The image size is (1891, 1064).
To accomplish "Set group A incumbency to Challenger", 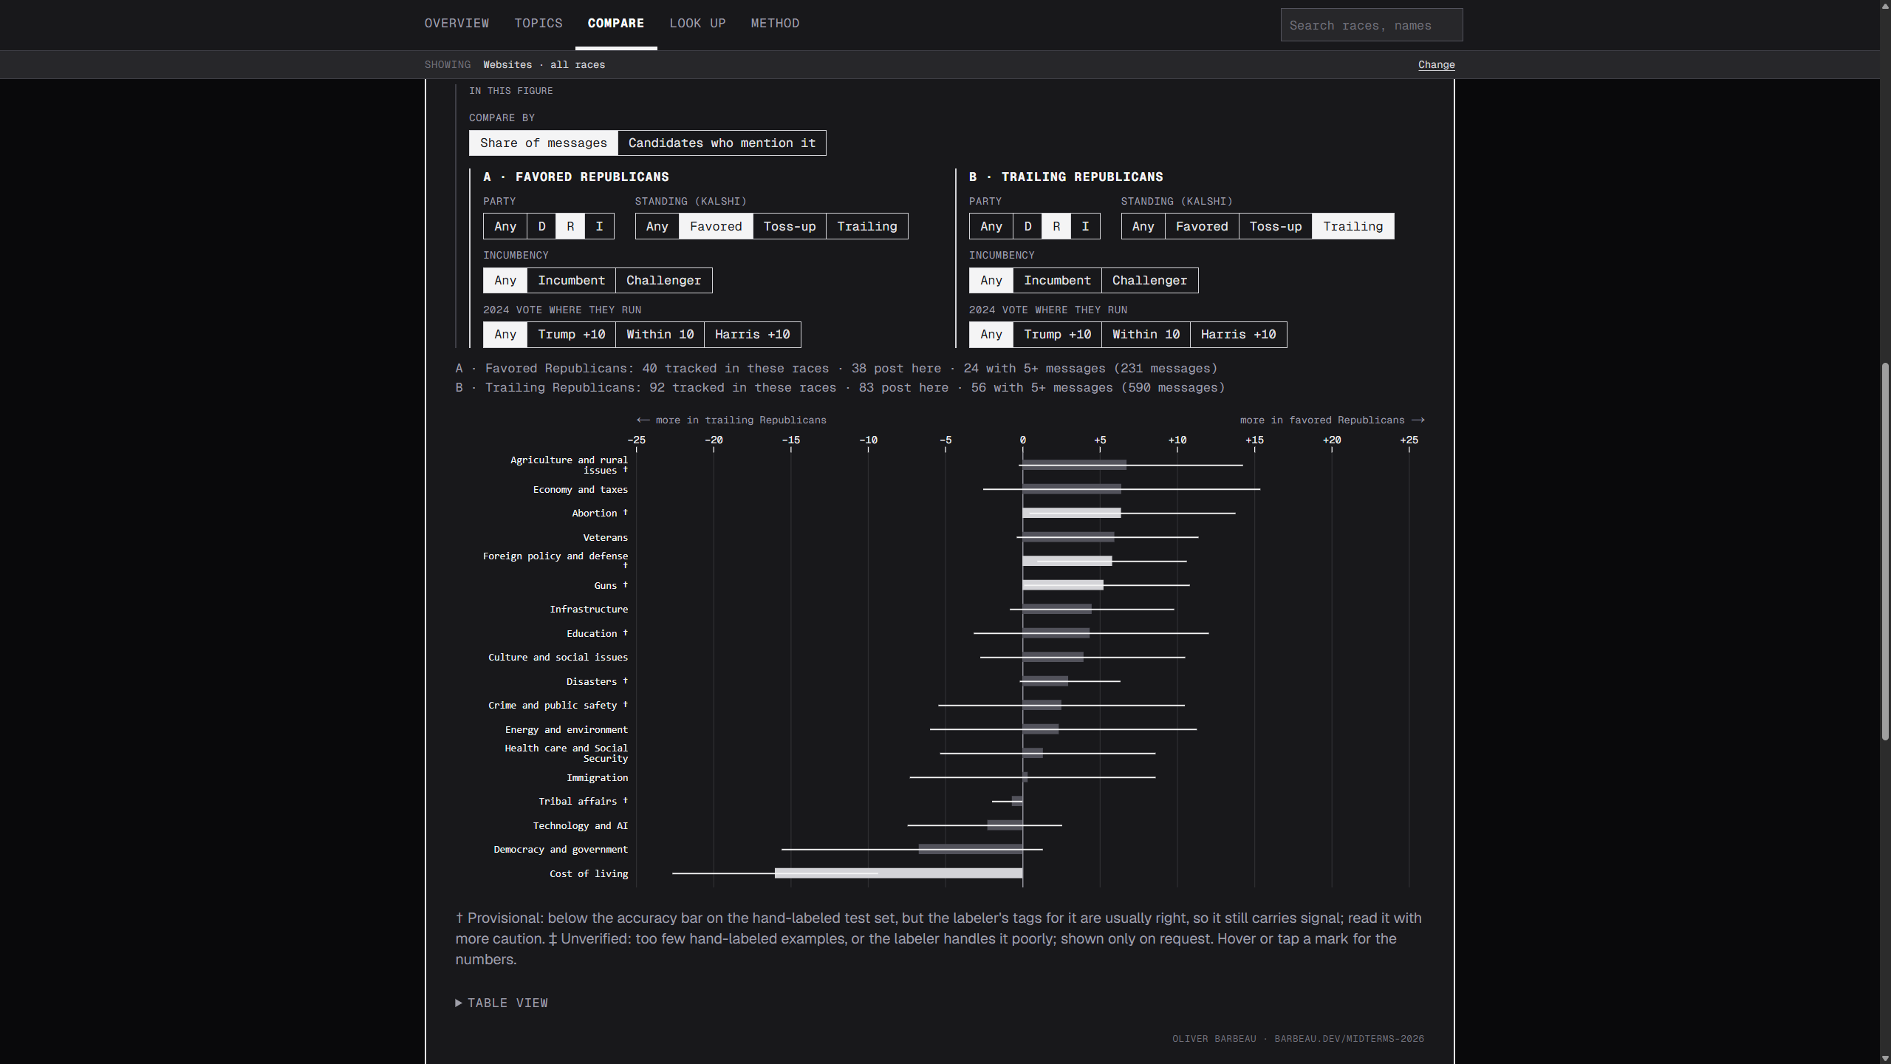I will 663,281.
